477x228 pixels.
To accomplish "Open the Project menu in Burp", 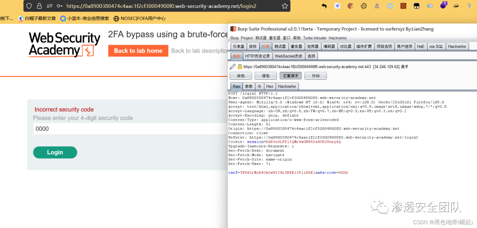I will 247,38.
